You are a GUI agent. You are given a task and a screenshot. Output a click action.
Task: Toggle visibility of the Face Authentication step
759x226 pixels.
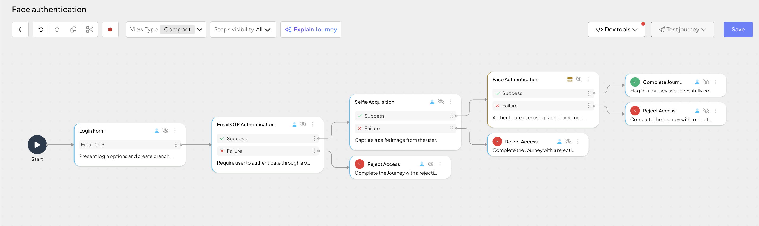[579, 79]
